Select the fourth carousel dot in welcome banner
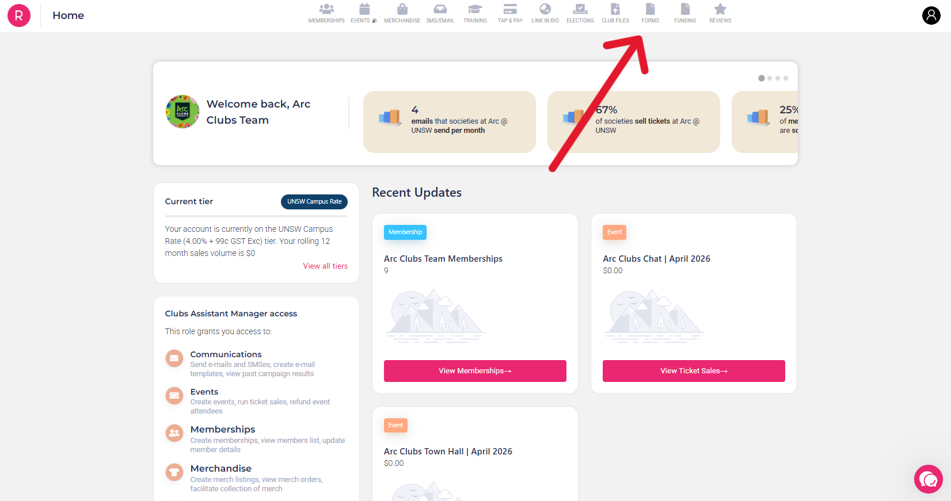 tap(786, 78)
